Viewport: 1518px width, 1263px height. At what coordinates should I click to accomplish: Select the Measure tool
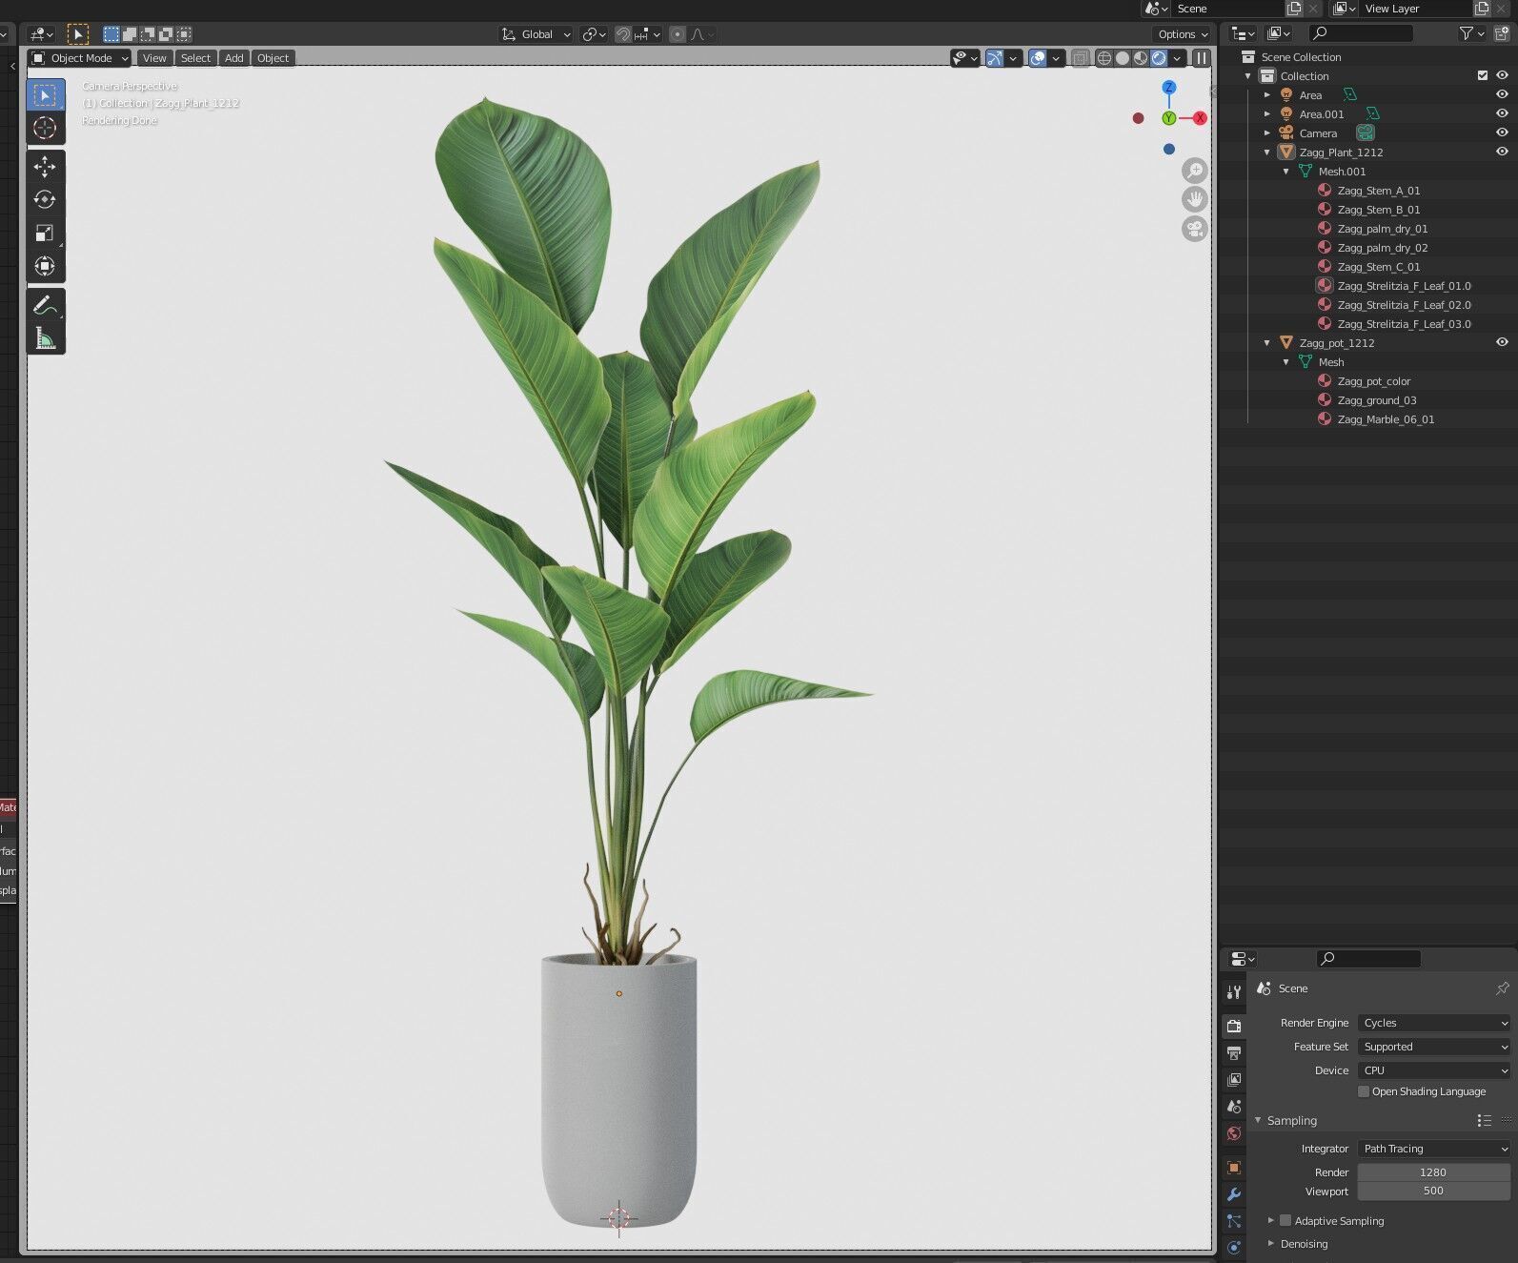pos(45,338)
